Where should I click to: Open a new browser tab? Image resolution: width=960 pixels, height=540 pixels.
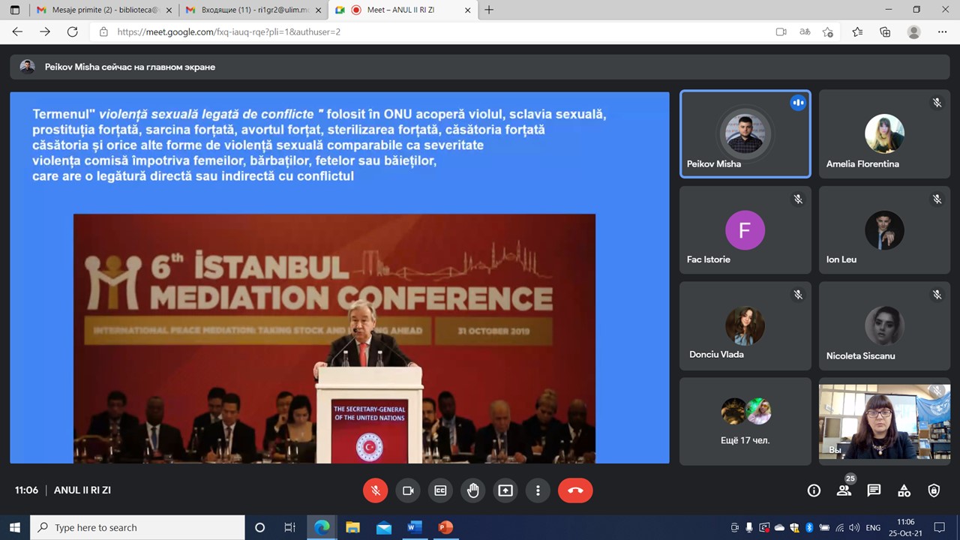coord(489,10)
